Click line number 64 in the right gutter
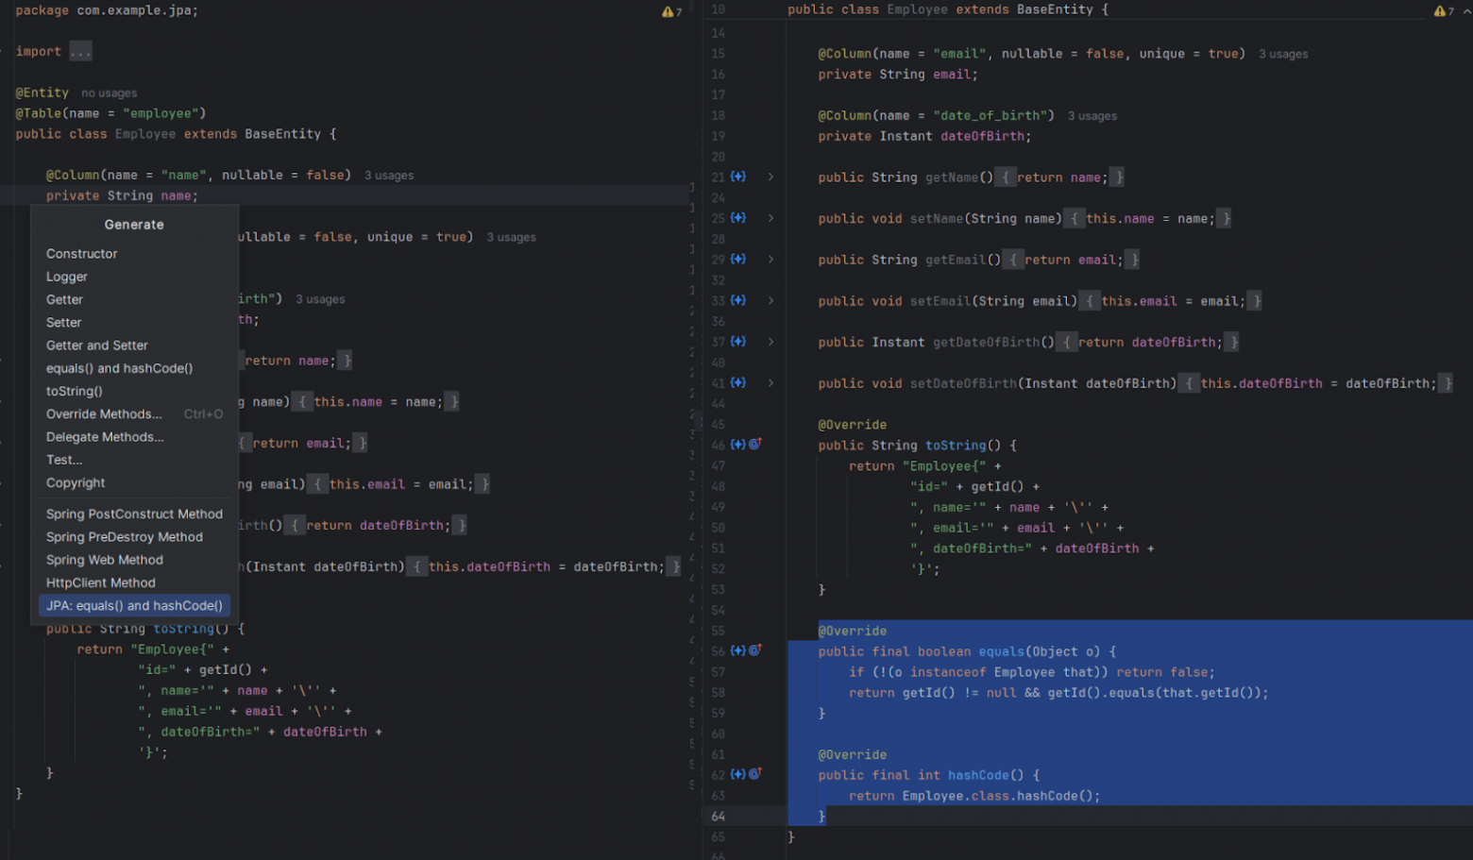 point(719,817)
